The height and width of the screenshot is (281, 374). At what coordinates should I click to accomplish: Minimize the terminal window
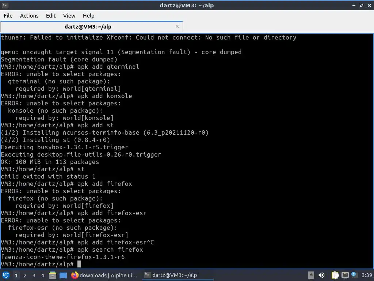click(354, 5)
